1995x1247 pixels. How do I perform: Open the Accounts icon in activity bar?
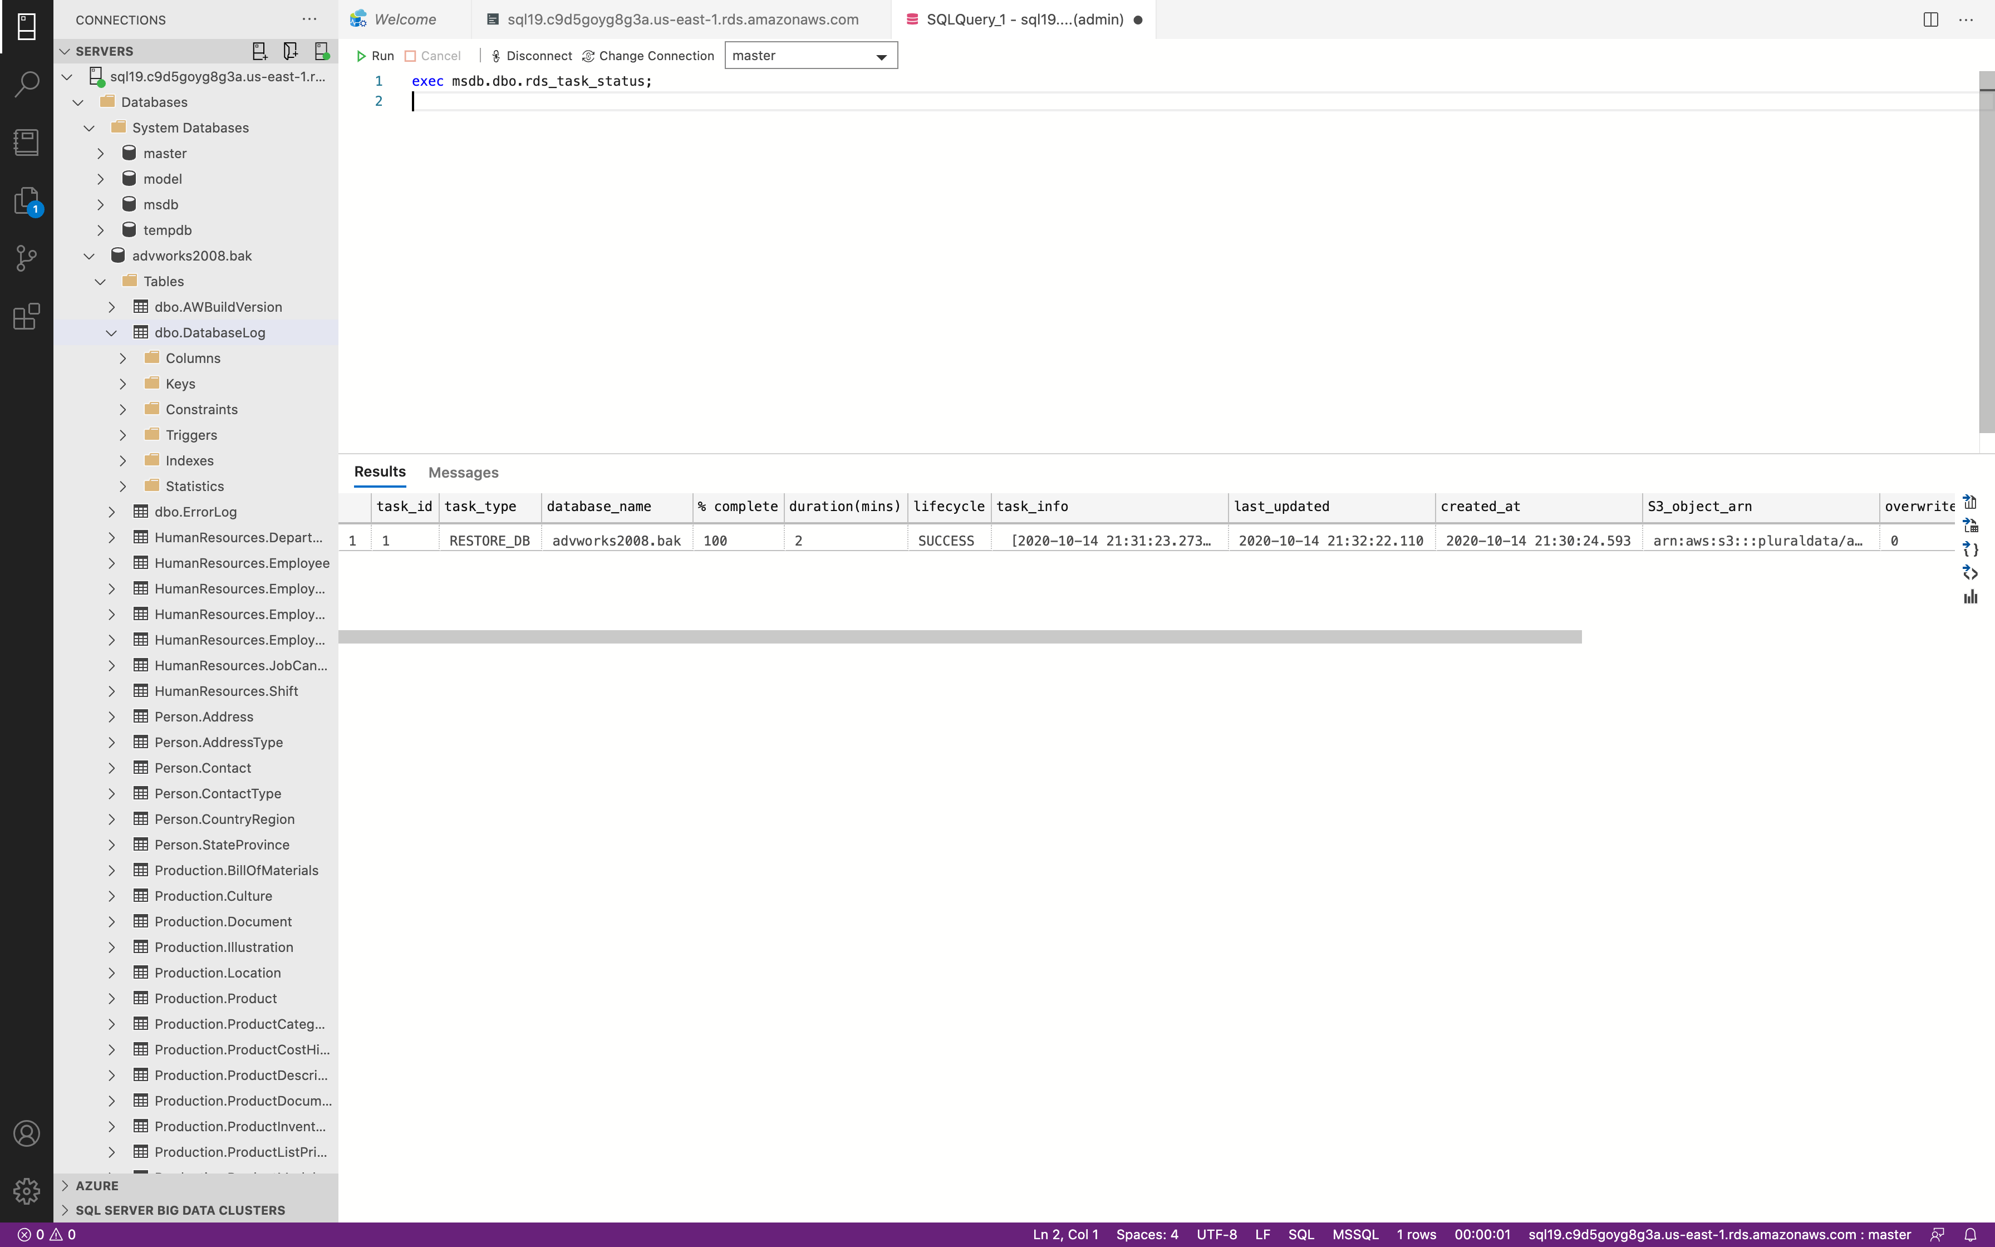[26, 1134]
